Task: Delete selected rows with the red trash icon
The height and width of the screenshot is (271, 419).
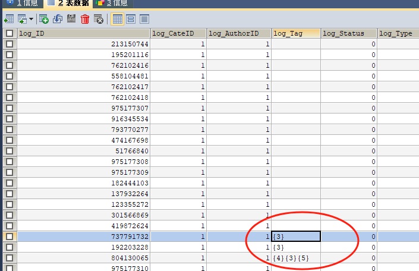Action: [85, 19]
